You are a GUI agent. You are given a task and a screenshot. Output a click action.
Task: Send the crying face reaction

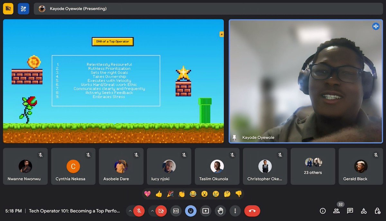216,194
